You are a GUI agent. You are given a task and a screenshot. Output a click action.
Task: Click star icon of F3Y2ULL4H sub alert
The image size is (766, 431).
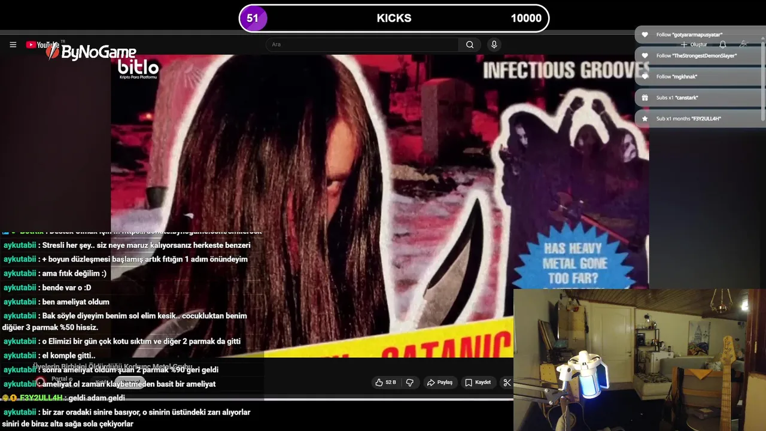[645, 119]
